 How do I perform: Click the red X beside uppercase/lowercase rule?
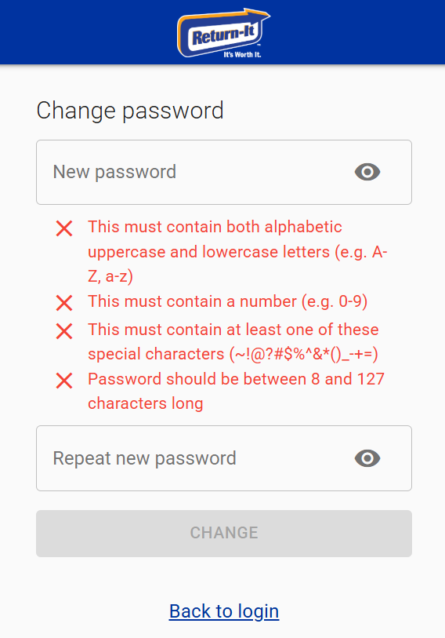[64, 228]
